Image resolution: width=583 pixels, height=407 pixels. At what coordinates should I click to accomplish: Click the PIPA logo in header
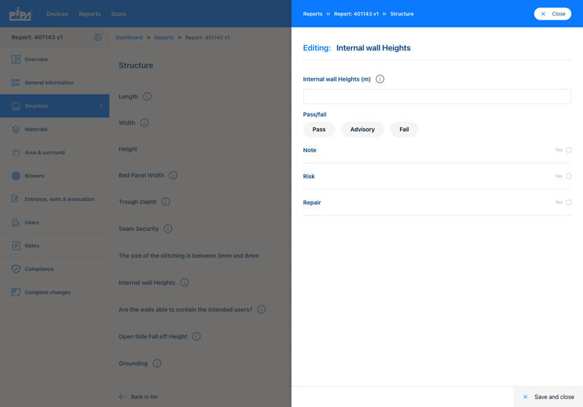click(20, 14)
